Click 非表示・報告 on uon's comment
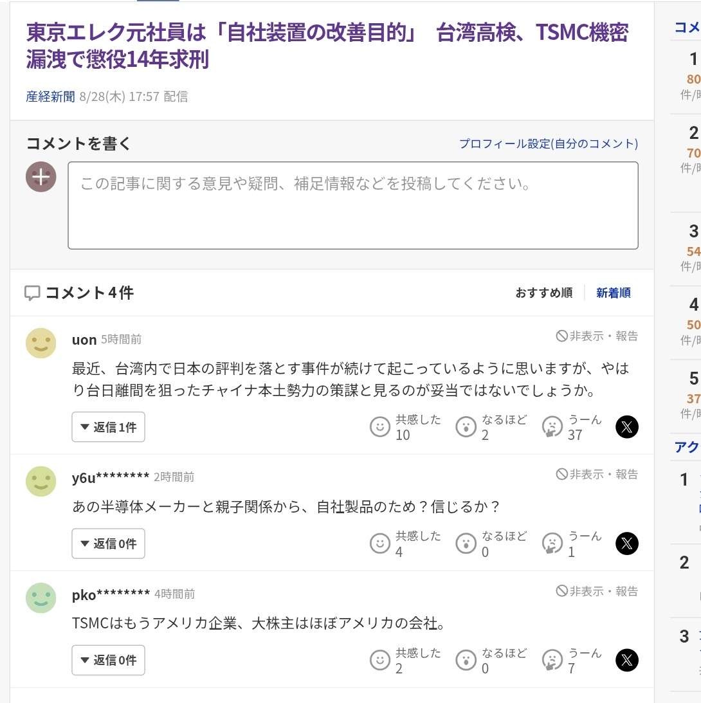This screenshot has width=701, height=703. [x=597, y=336]
